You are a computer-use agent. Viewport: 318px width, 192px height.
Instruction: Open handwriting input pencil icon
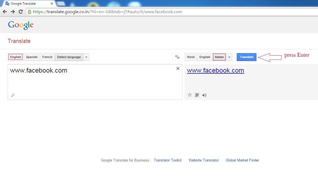click(13, 95)
